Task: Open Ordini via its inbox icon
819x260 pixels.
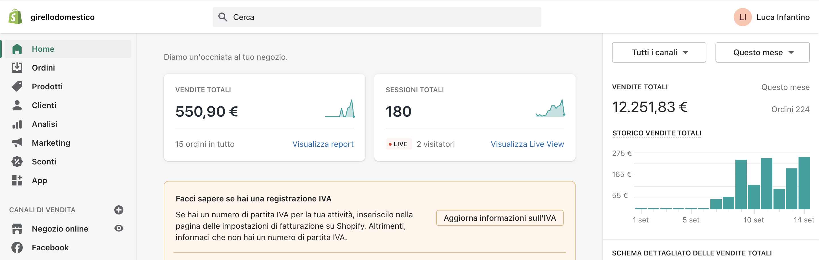Action: tap(17, 68)
